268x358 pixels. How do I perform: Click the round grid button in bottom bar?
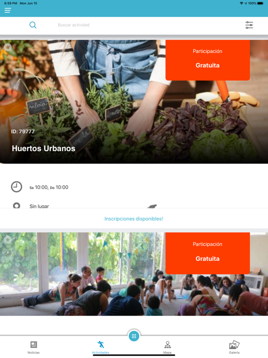134,336
